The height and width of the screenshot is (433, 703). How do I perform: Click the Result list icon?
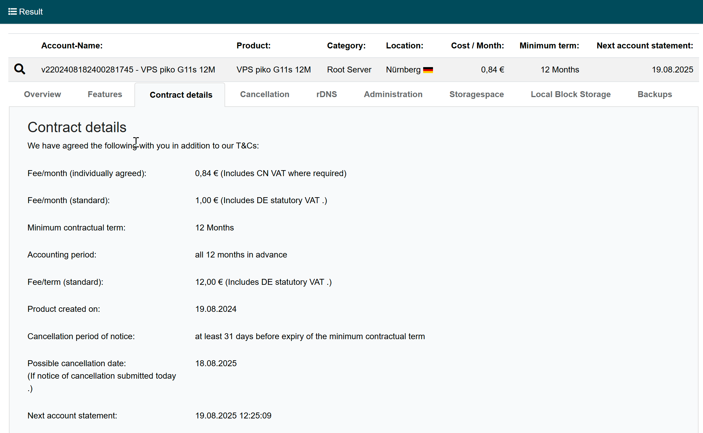[12, 12]
